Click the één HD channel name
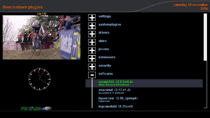Viewport: 210px width, 118px height. pos(42,14)
